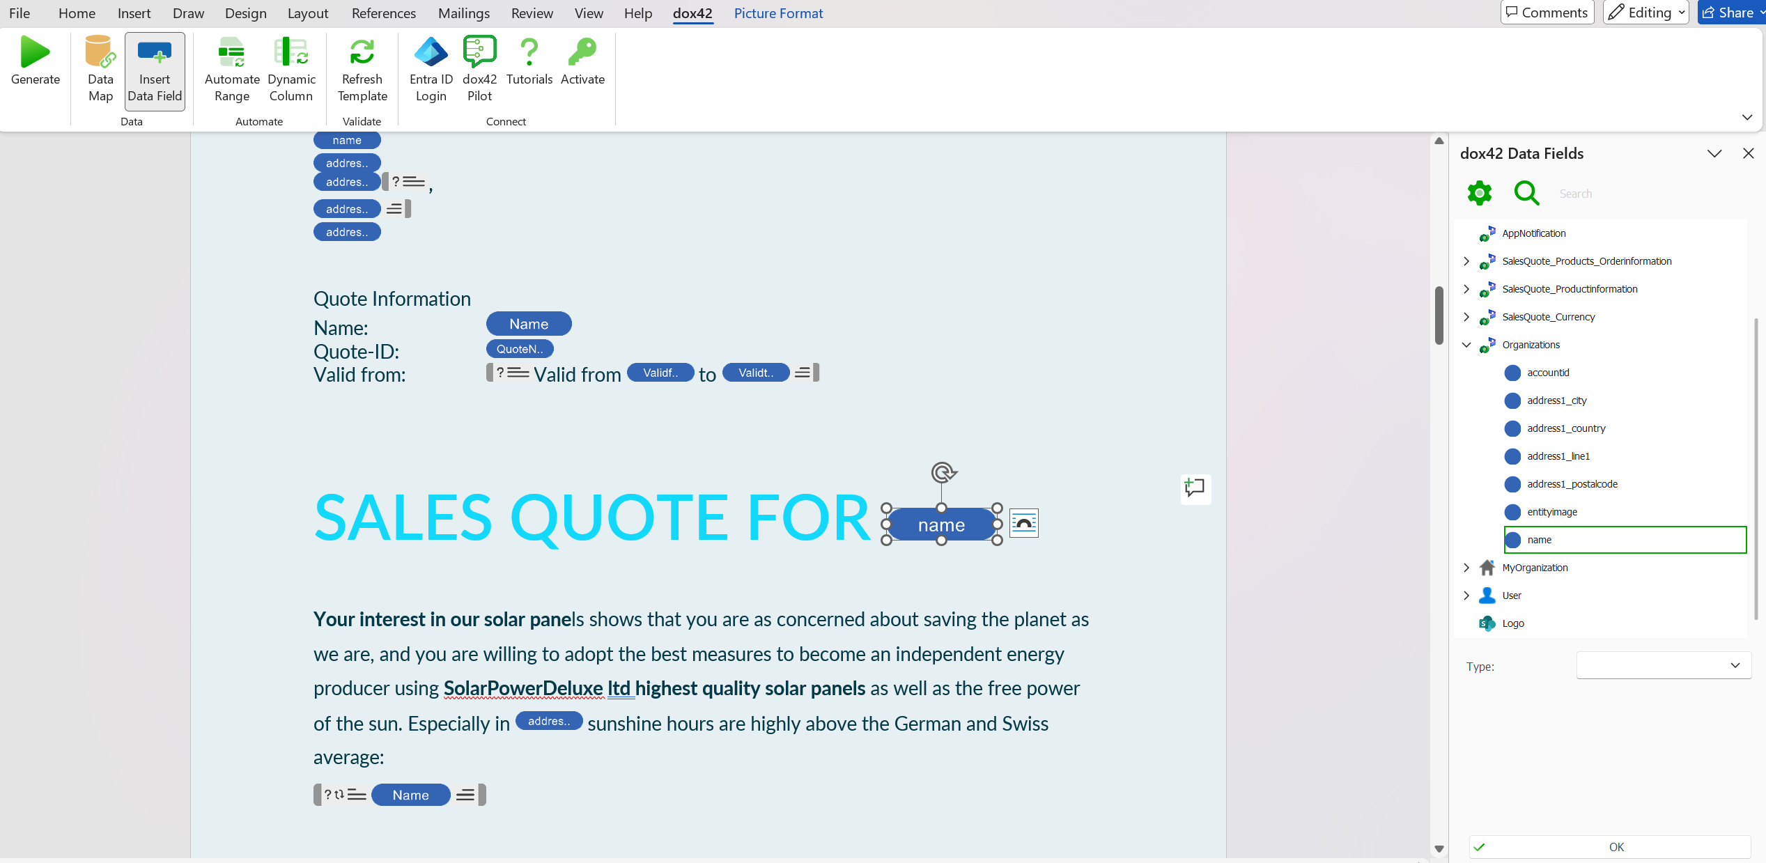Open the Mailings tab
The height and width of the screenshot is (863, 1766).
pyautogui.click(x=463, y=13)
